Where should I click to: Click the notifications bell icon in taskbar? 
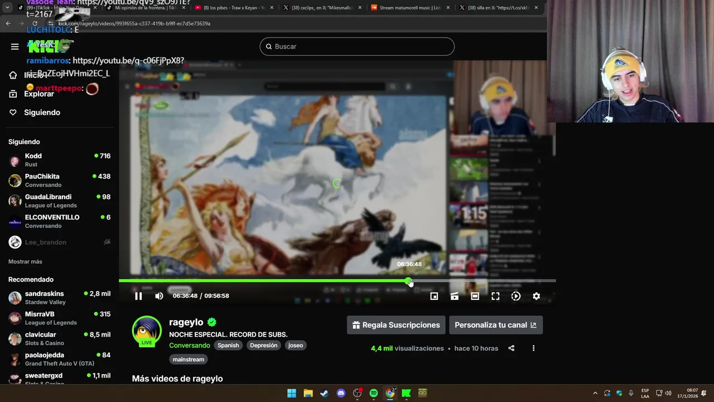point(704,393)
